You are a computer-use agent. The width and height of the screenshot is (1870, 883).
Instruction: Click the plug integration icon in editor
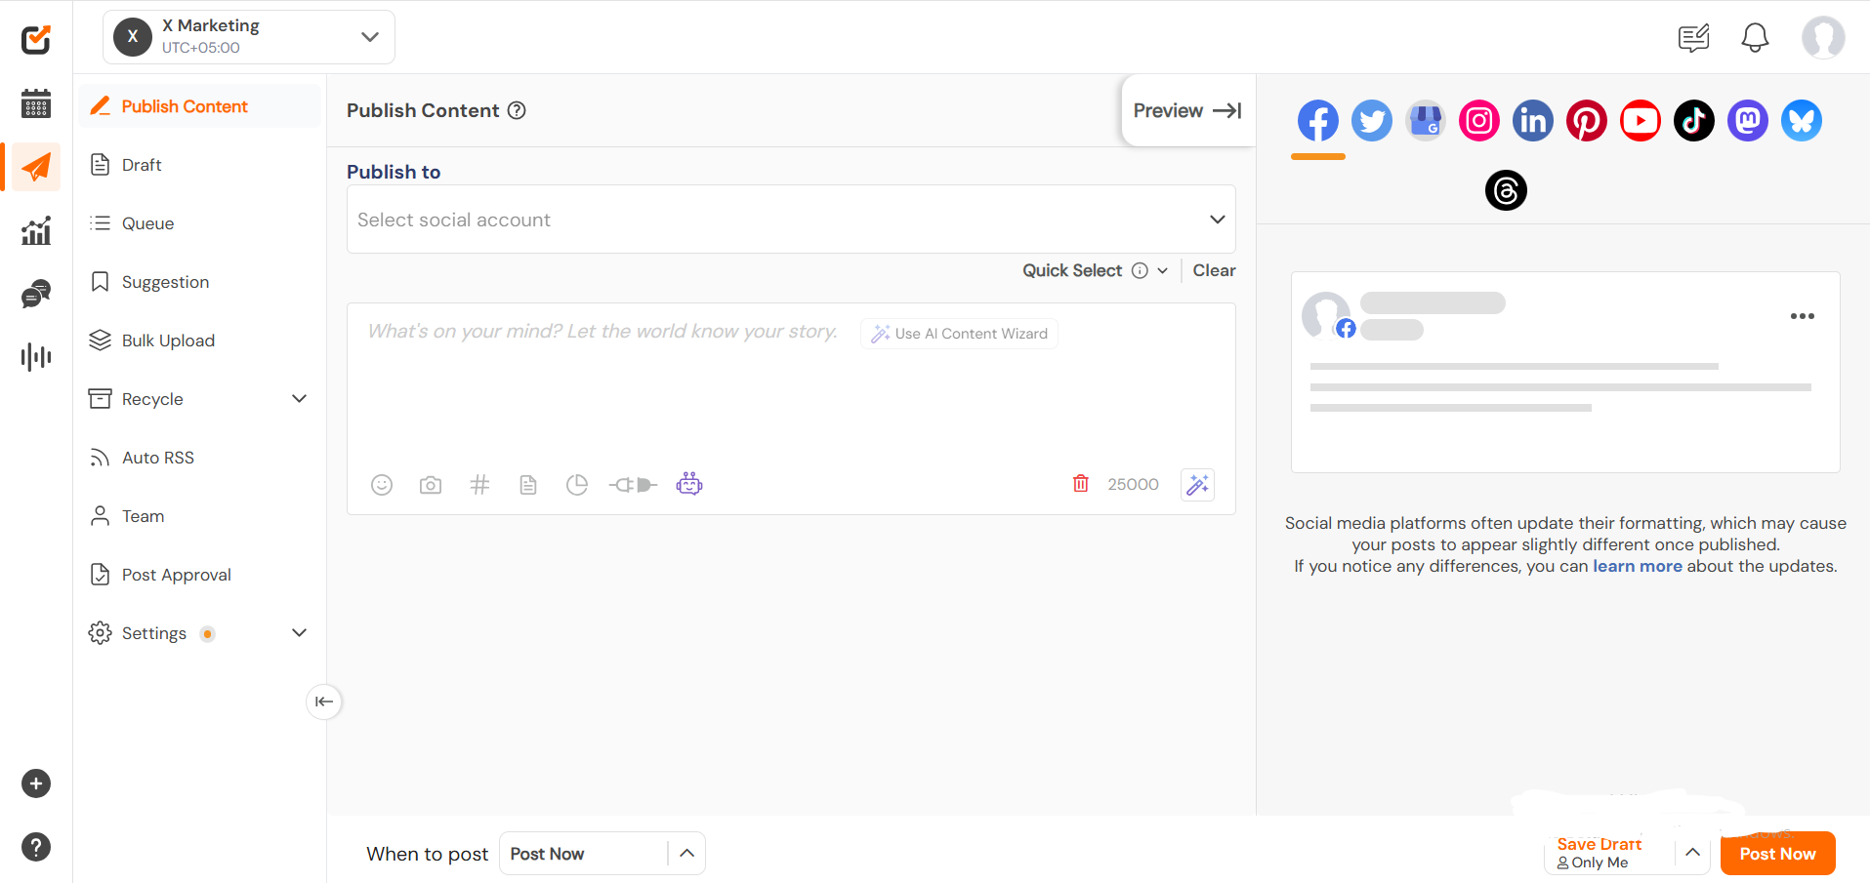tap(633, 485)
